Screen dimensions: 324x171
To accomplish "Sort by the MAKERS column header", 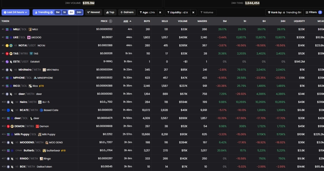I will point(202,21).
